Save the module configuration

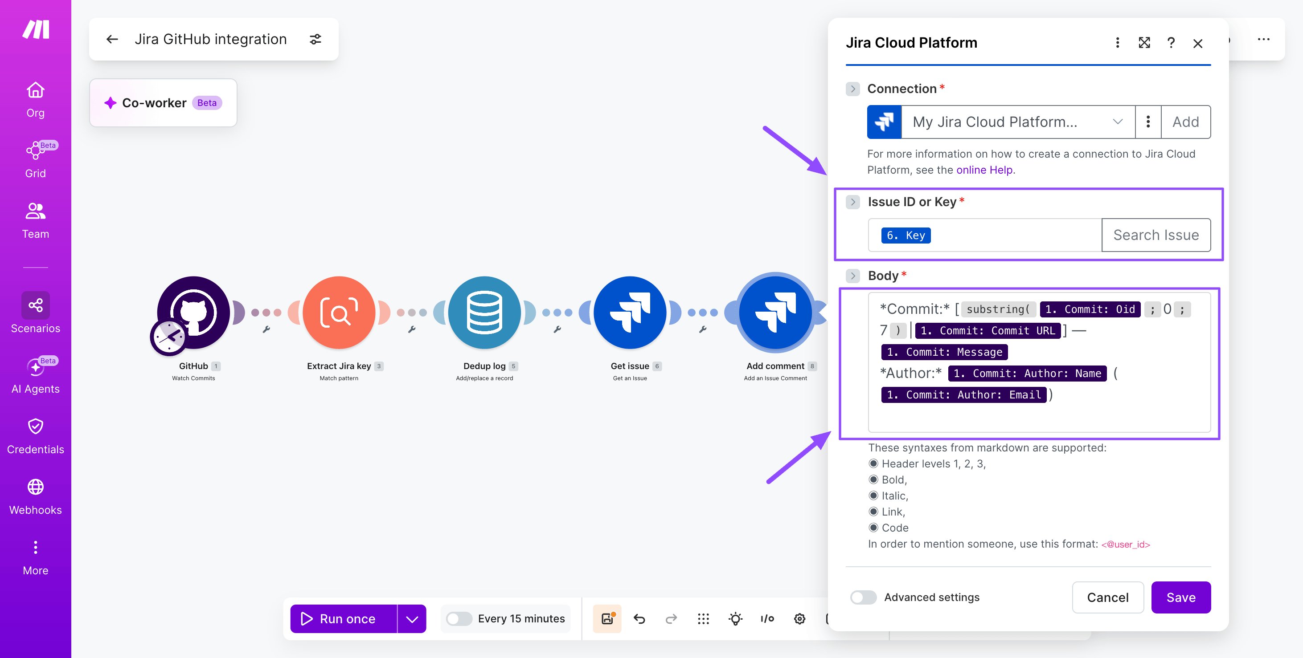pyautogui.click(x=1180, y=597)
